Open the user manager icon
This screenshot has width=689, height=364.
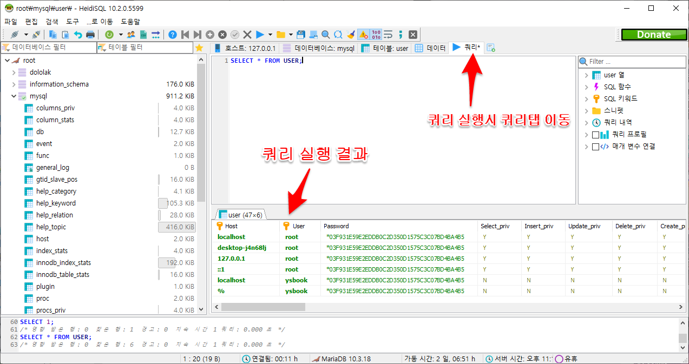click(x=131, y=35)
